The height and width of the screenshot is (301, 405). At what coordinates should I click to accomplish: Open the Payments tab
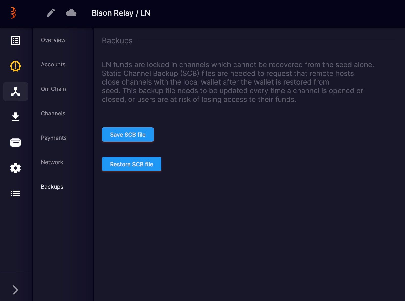pyautogui.click(x=54, y=138)
